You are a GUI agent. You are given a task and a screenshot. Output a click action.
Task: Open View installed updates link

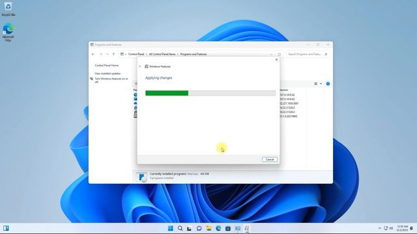[108, 73]
